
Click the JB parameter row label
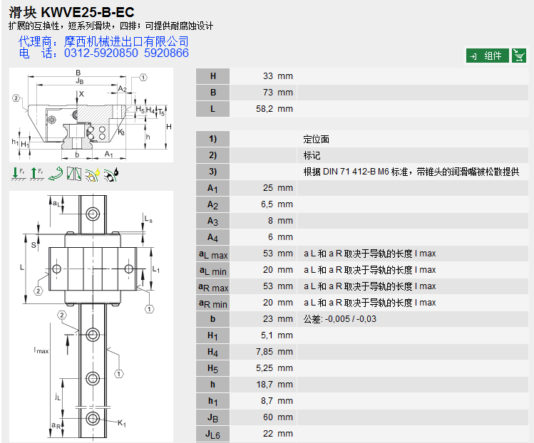(212, 417)
